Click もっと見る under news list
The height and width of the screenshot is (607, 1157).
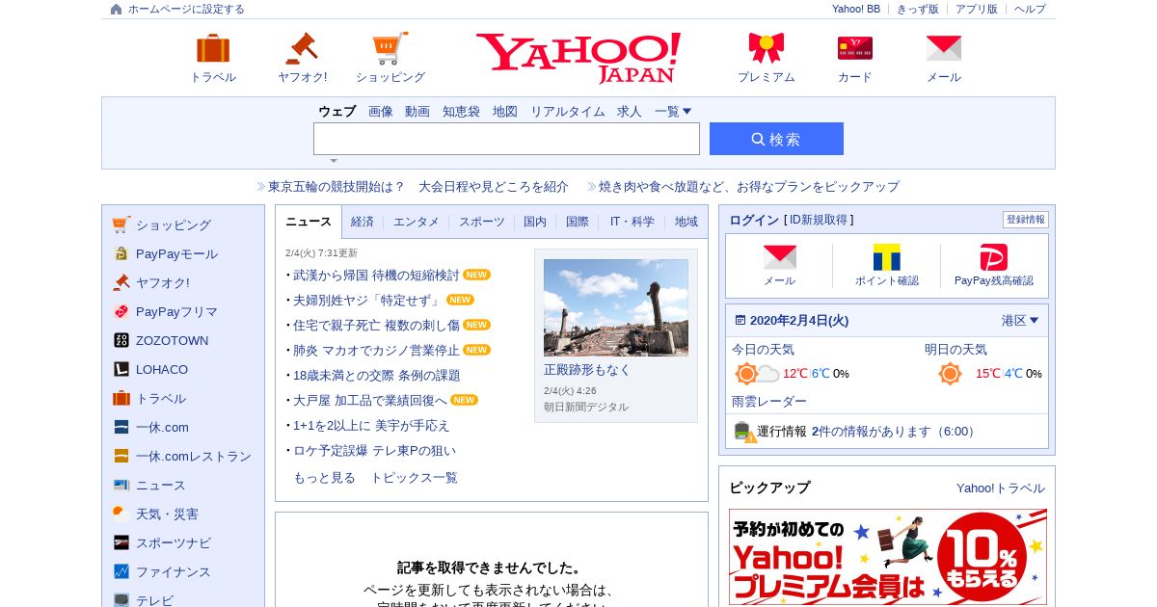tap(324, 477)
